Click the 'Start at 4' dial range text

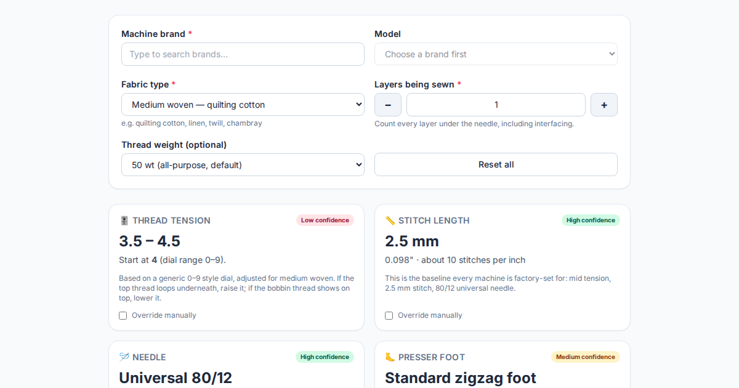[x=172, y=260]
